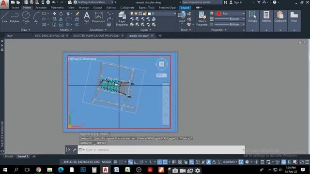Expand the Draw panel
Screen dimensions: 310x174
(x=25, y=30)
